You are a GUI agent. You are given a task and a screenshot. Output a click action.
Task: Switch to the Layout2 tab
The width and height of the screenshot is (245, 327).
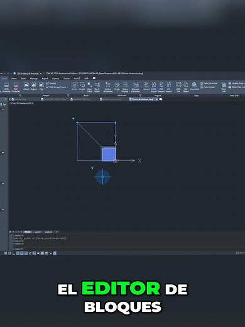coord(48,232)
